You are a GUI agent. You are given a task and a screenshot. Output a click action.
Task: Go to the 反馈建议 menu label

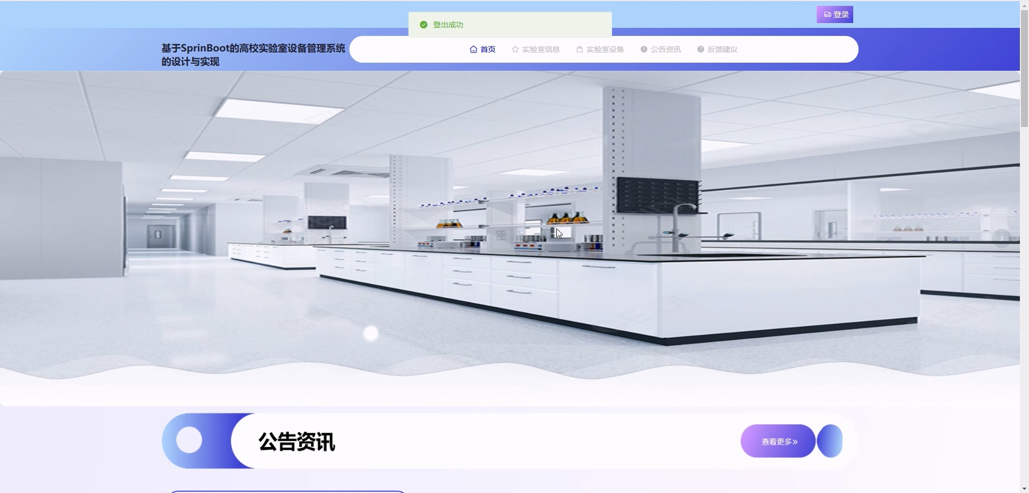(722, 49)
